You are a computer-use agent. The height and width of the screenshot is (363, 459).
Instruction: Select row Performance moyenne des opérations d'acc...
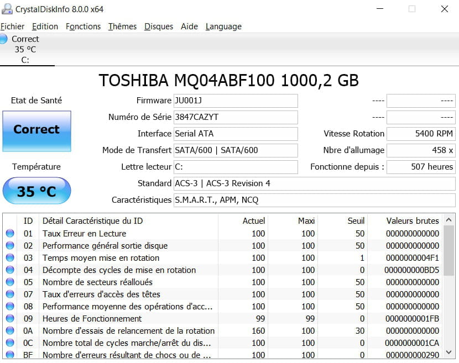pos(223,306)
